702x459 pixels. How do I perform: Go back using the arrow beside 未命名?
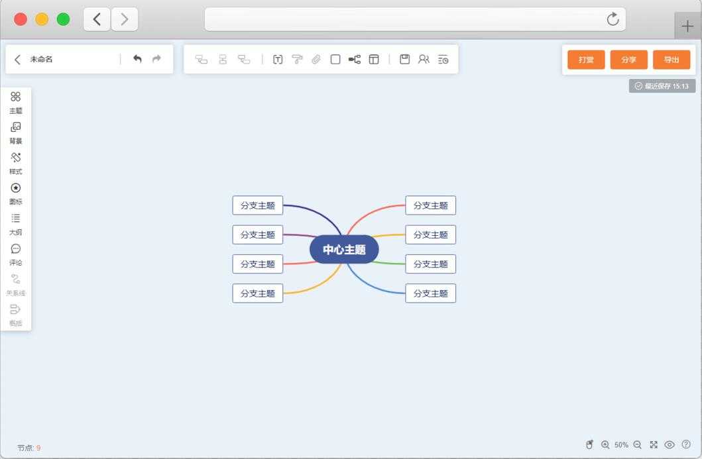point(18,59)
